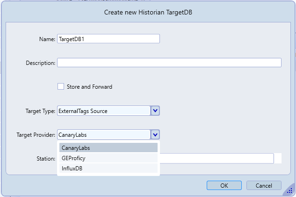Click the 'Store and Forward' label text
The height and width of the screenshot is (197, 296).
point(89,87)
